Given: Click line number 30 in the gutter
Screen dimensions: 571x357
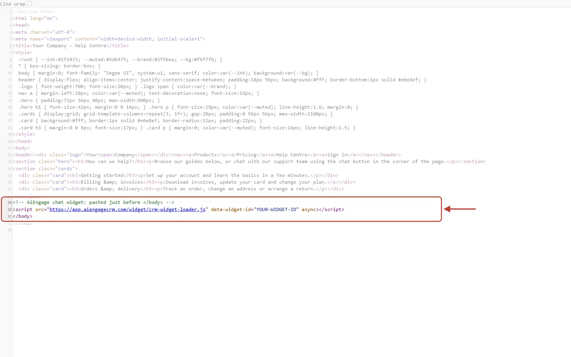Looking at the screenshot, I should [x=10, y=209].
